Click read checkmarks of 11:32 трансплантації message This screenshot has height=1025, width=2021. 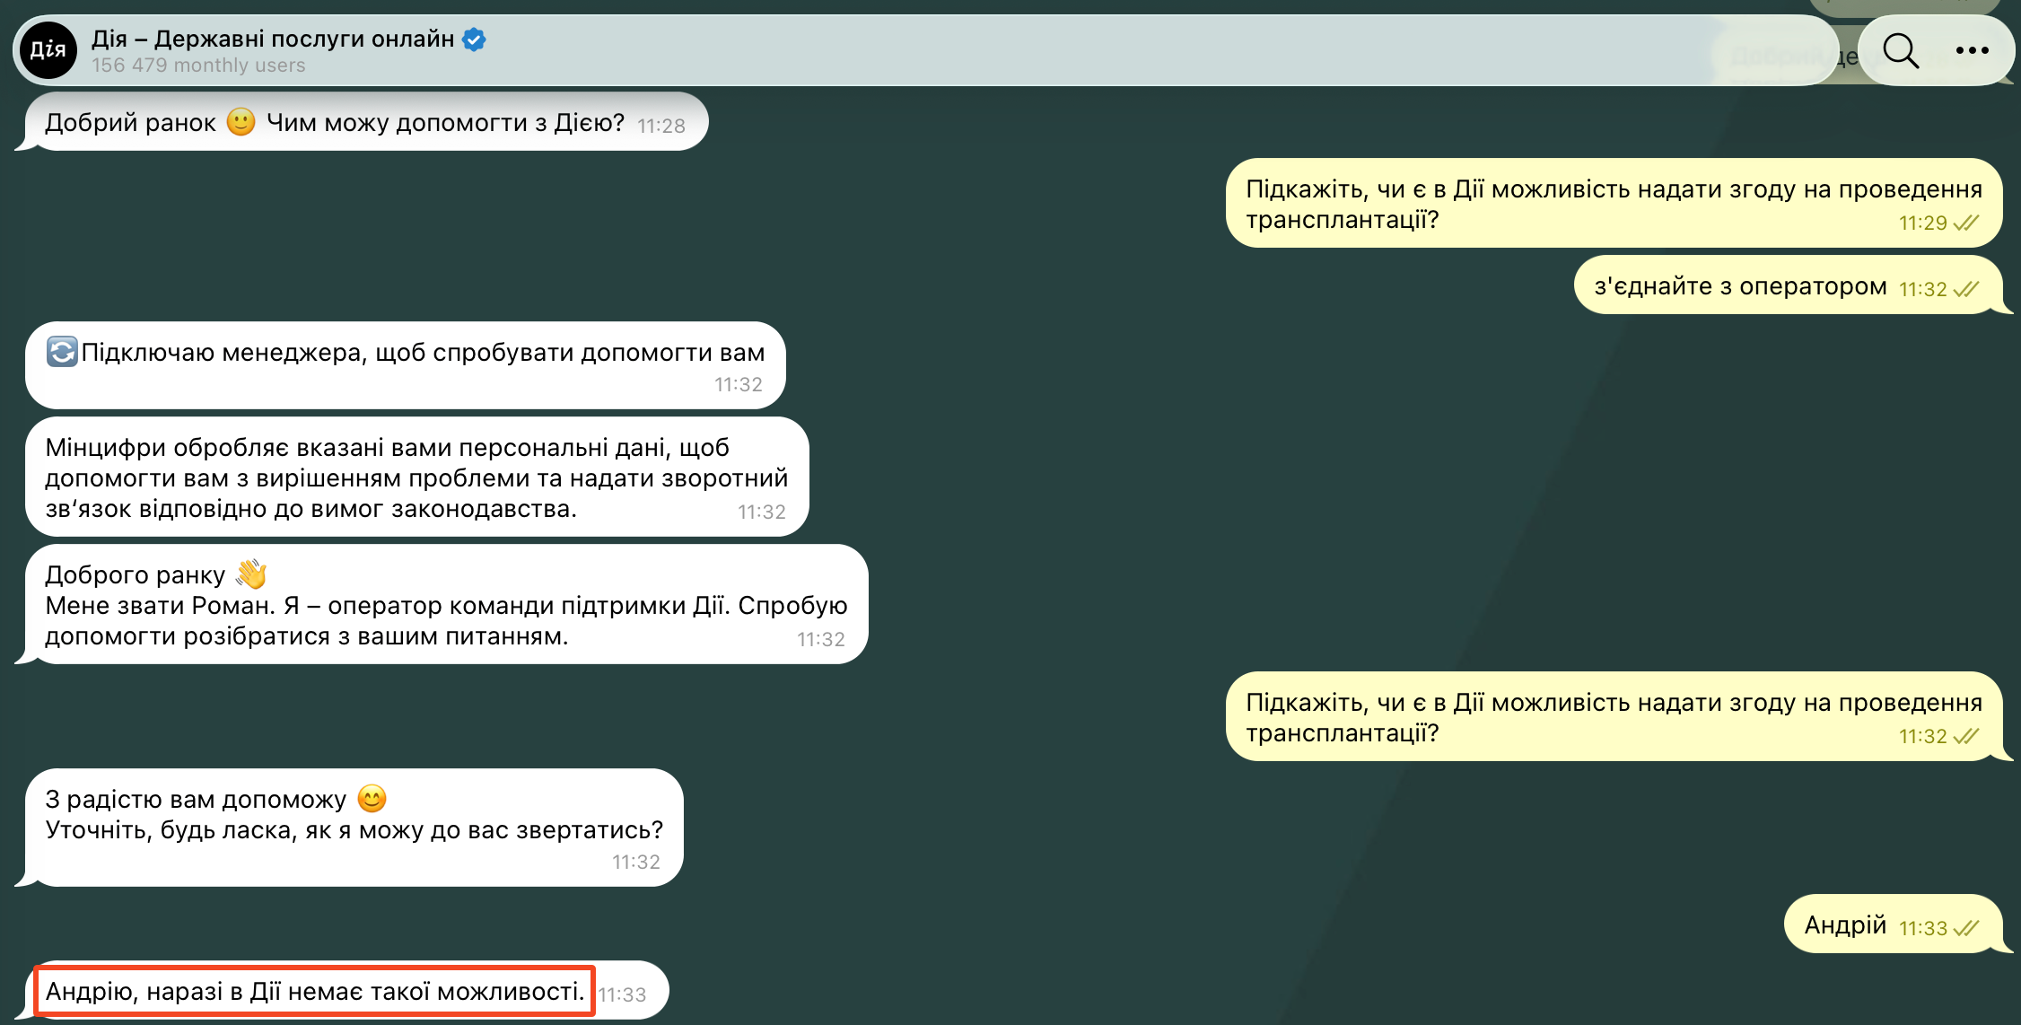click(1965, 736)
